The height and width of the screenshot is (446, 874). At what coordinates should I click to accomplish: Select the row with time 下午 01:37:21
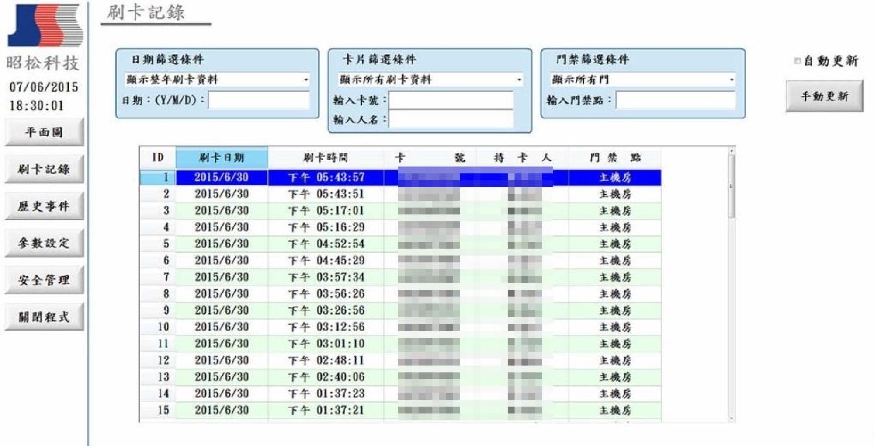[401, 410]
